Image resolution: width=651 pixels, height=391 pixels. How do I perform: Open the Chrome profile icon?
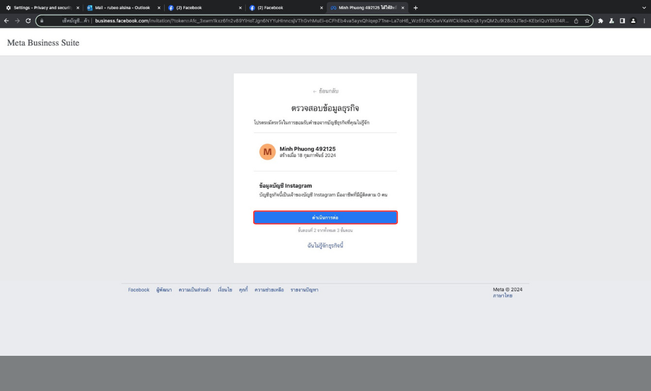[633, 21]
